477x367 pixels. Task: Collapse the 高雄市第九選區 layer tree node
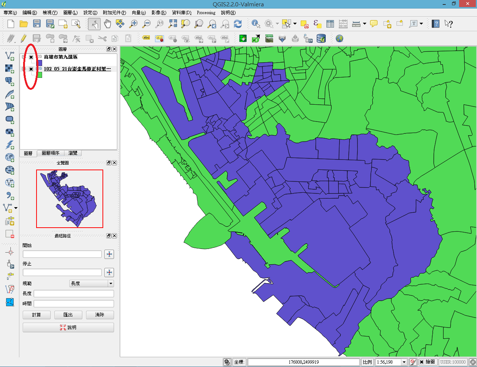pos(23,57)
